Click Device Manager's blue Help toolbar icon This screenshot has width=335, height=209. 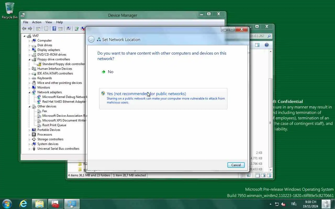click(54, 29)
